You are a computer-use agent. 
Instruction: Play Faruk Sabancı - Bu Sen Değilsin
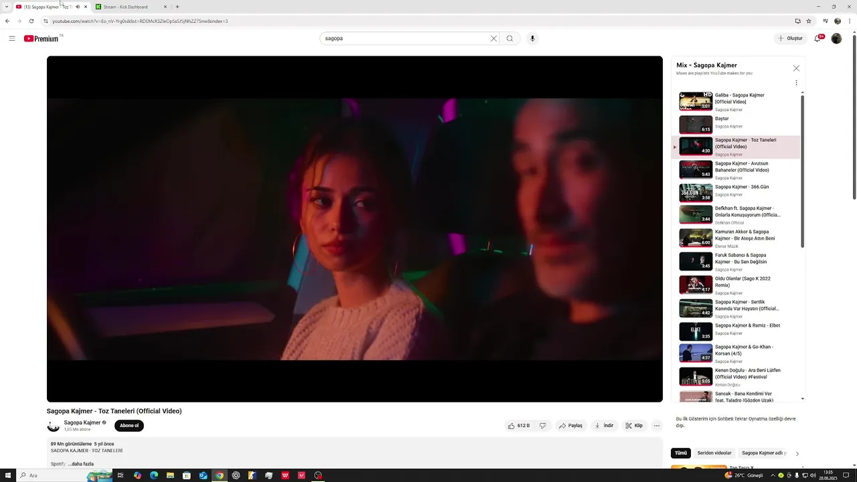click(736, 262)
